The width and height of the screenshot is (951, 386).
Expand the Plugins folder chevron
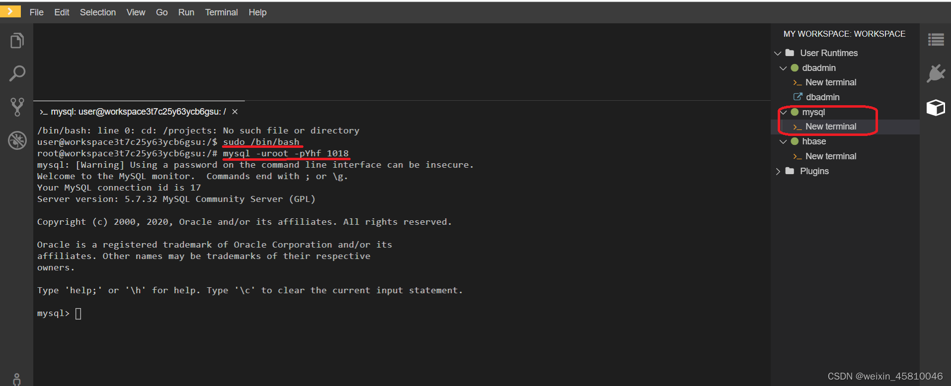click(x=778, y=171)
